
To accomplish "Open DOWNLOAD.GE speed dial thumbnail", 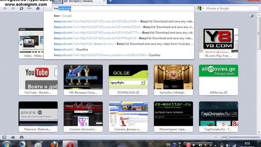I will click(128, 80).
